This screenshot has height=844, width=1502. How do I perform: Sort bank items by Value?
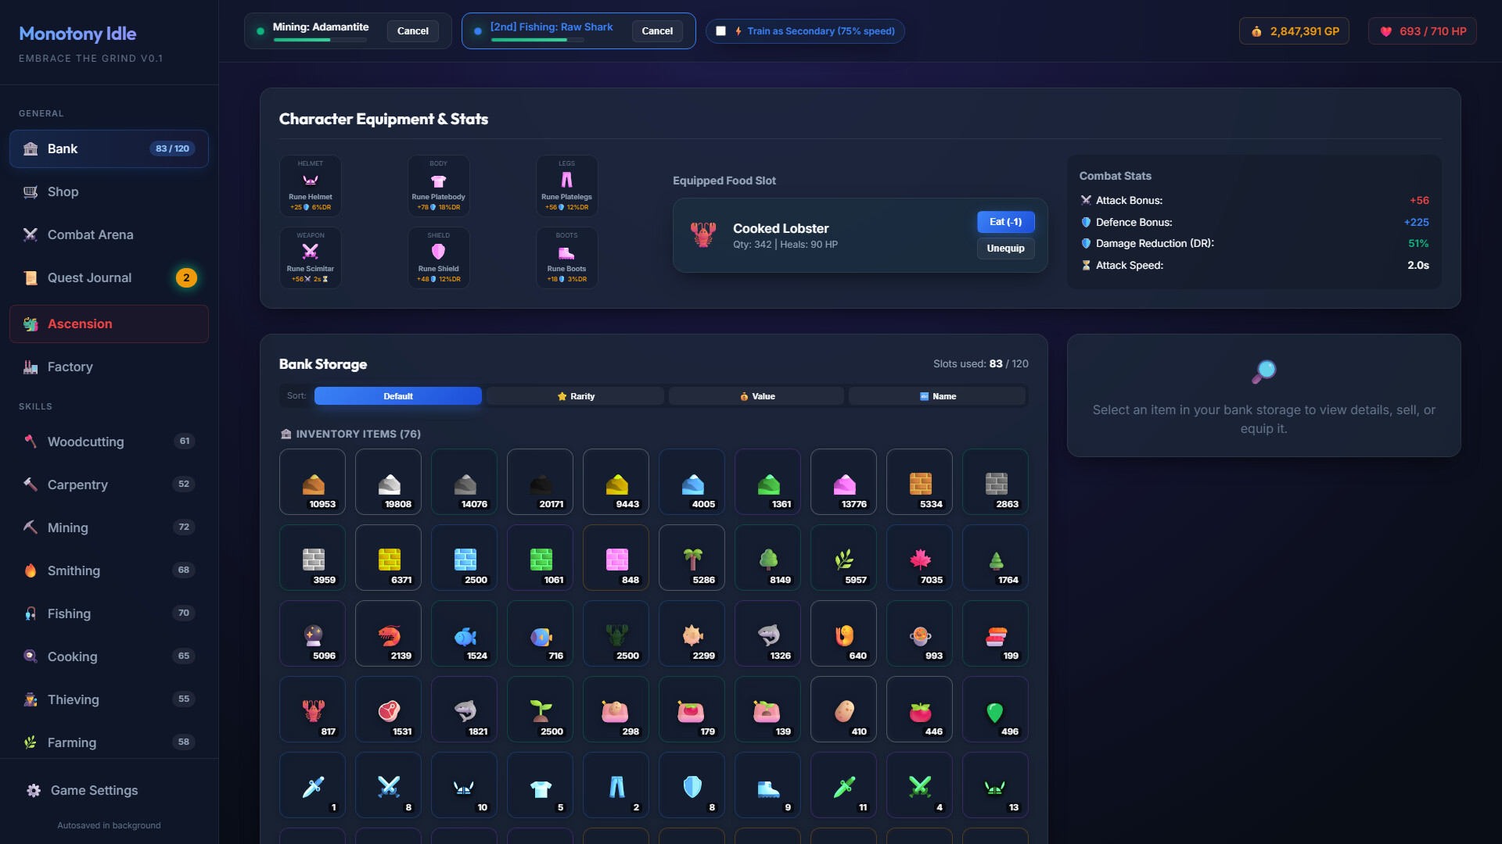pos(756,396)
